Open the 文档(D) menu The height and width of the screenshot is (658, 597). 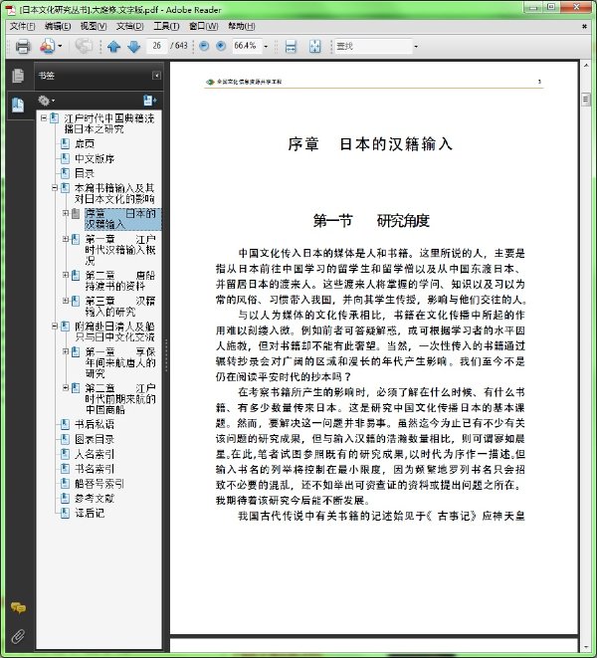129,26
